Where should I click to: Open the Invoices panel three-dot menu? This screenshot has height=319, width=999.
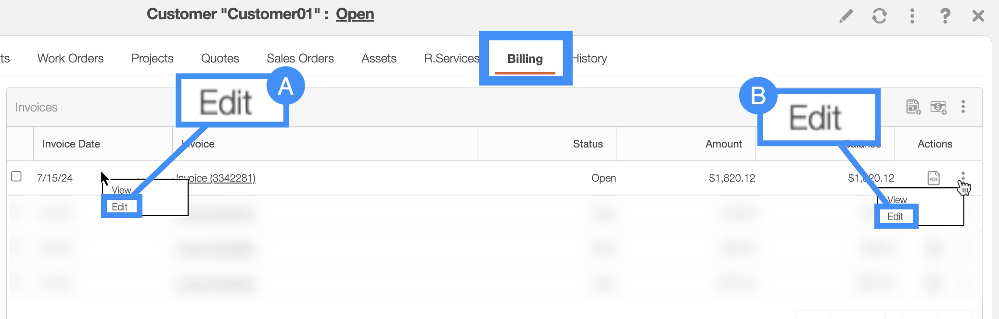pyautogui.click(x=963, y=107)
